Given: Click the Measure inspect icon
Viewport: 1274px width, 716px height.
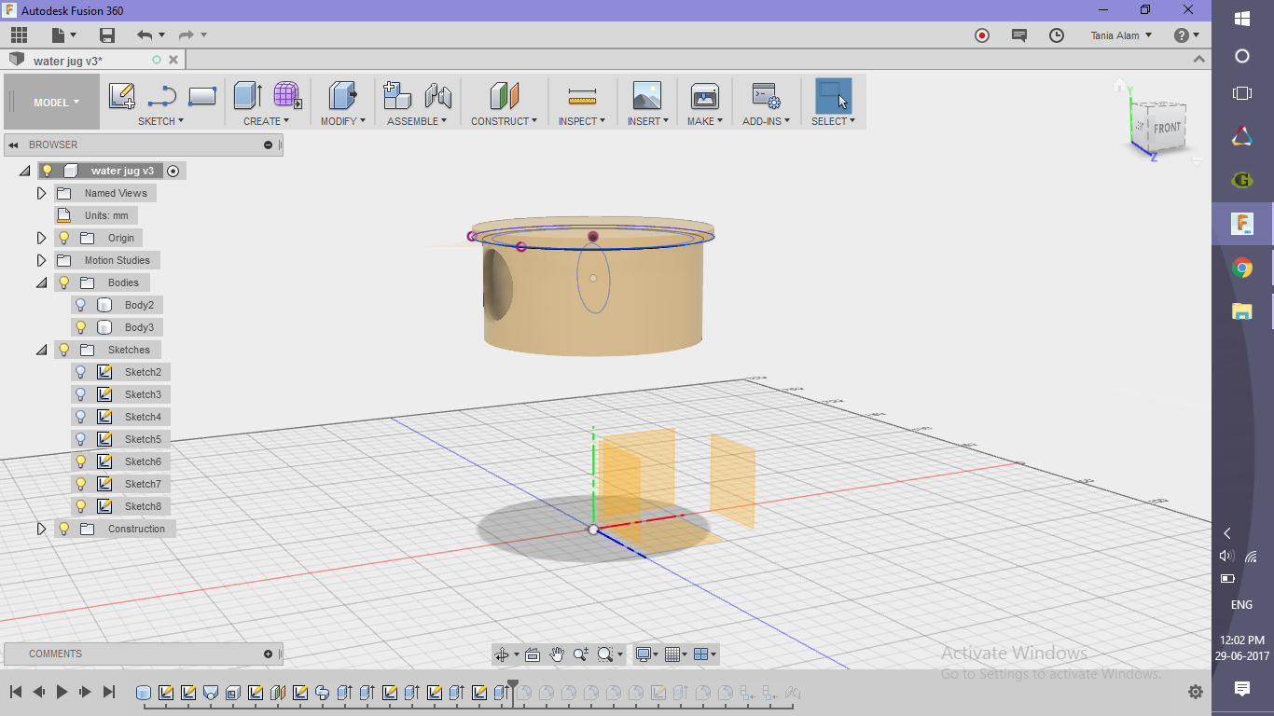Looking at the screenshot, I should tap(582, 96).
